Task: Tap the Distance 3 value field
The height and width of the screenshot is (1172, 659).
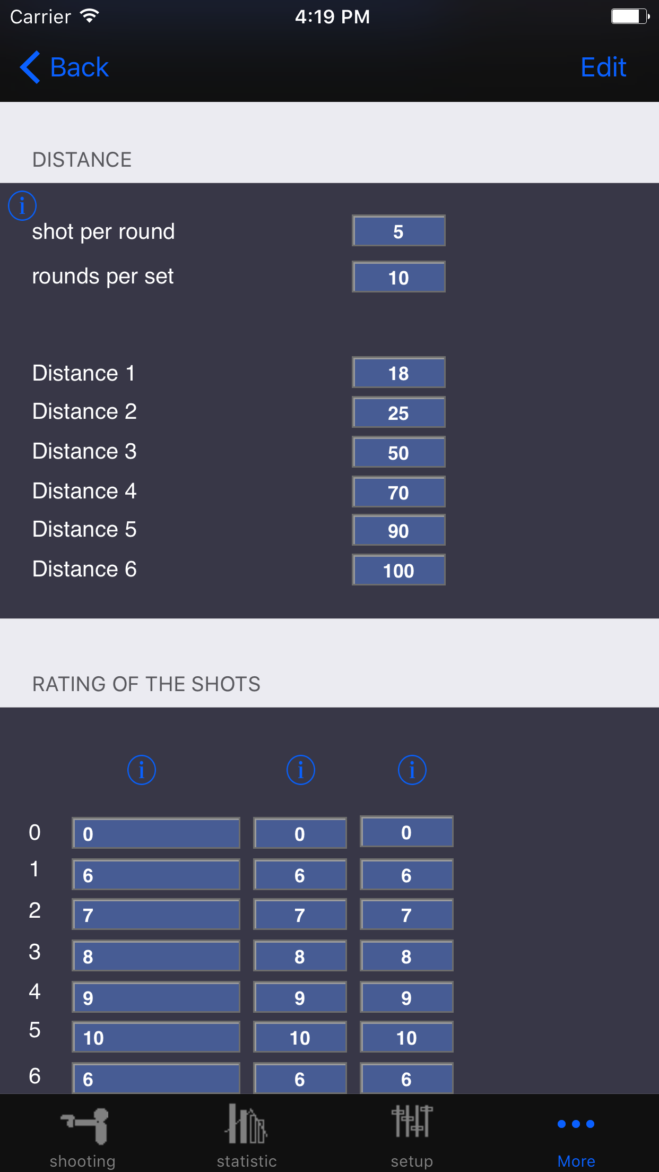Action: click(x=398, y=452)
